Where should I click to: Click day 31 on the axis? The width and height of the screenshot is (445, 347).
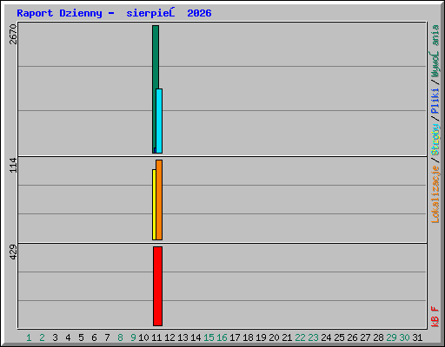417,337
